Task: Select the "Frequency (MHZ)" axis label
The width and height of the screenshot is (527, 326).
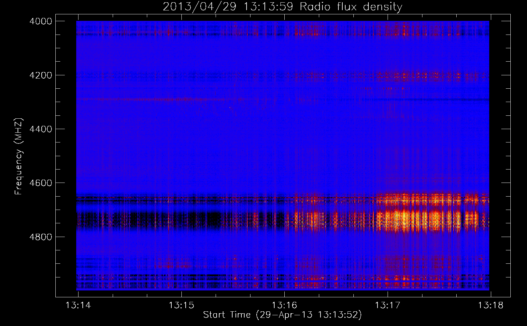Action: pos(19,156)
